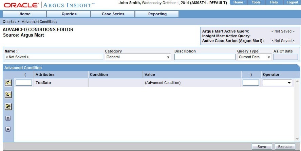
Task: Open the Query Type dropdown showing Current Data
Action: (x=255, y=57)
